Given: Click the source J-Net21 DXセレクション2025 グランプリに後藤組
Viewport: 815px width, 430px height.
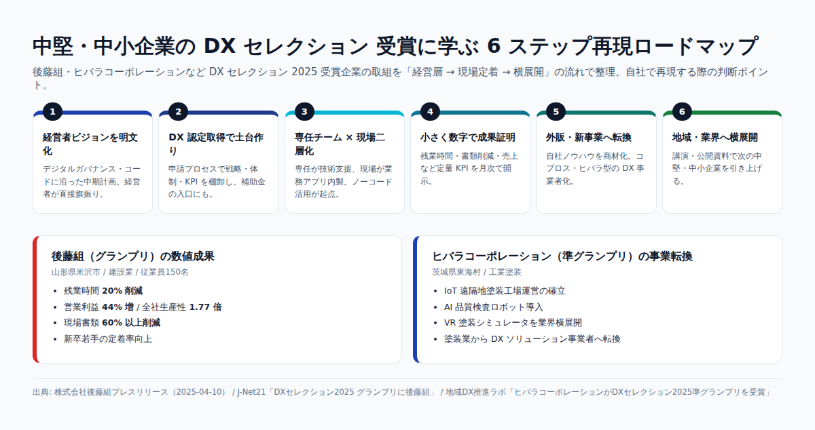Looking at the screenshot, I should pos(336,392).
